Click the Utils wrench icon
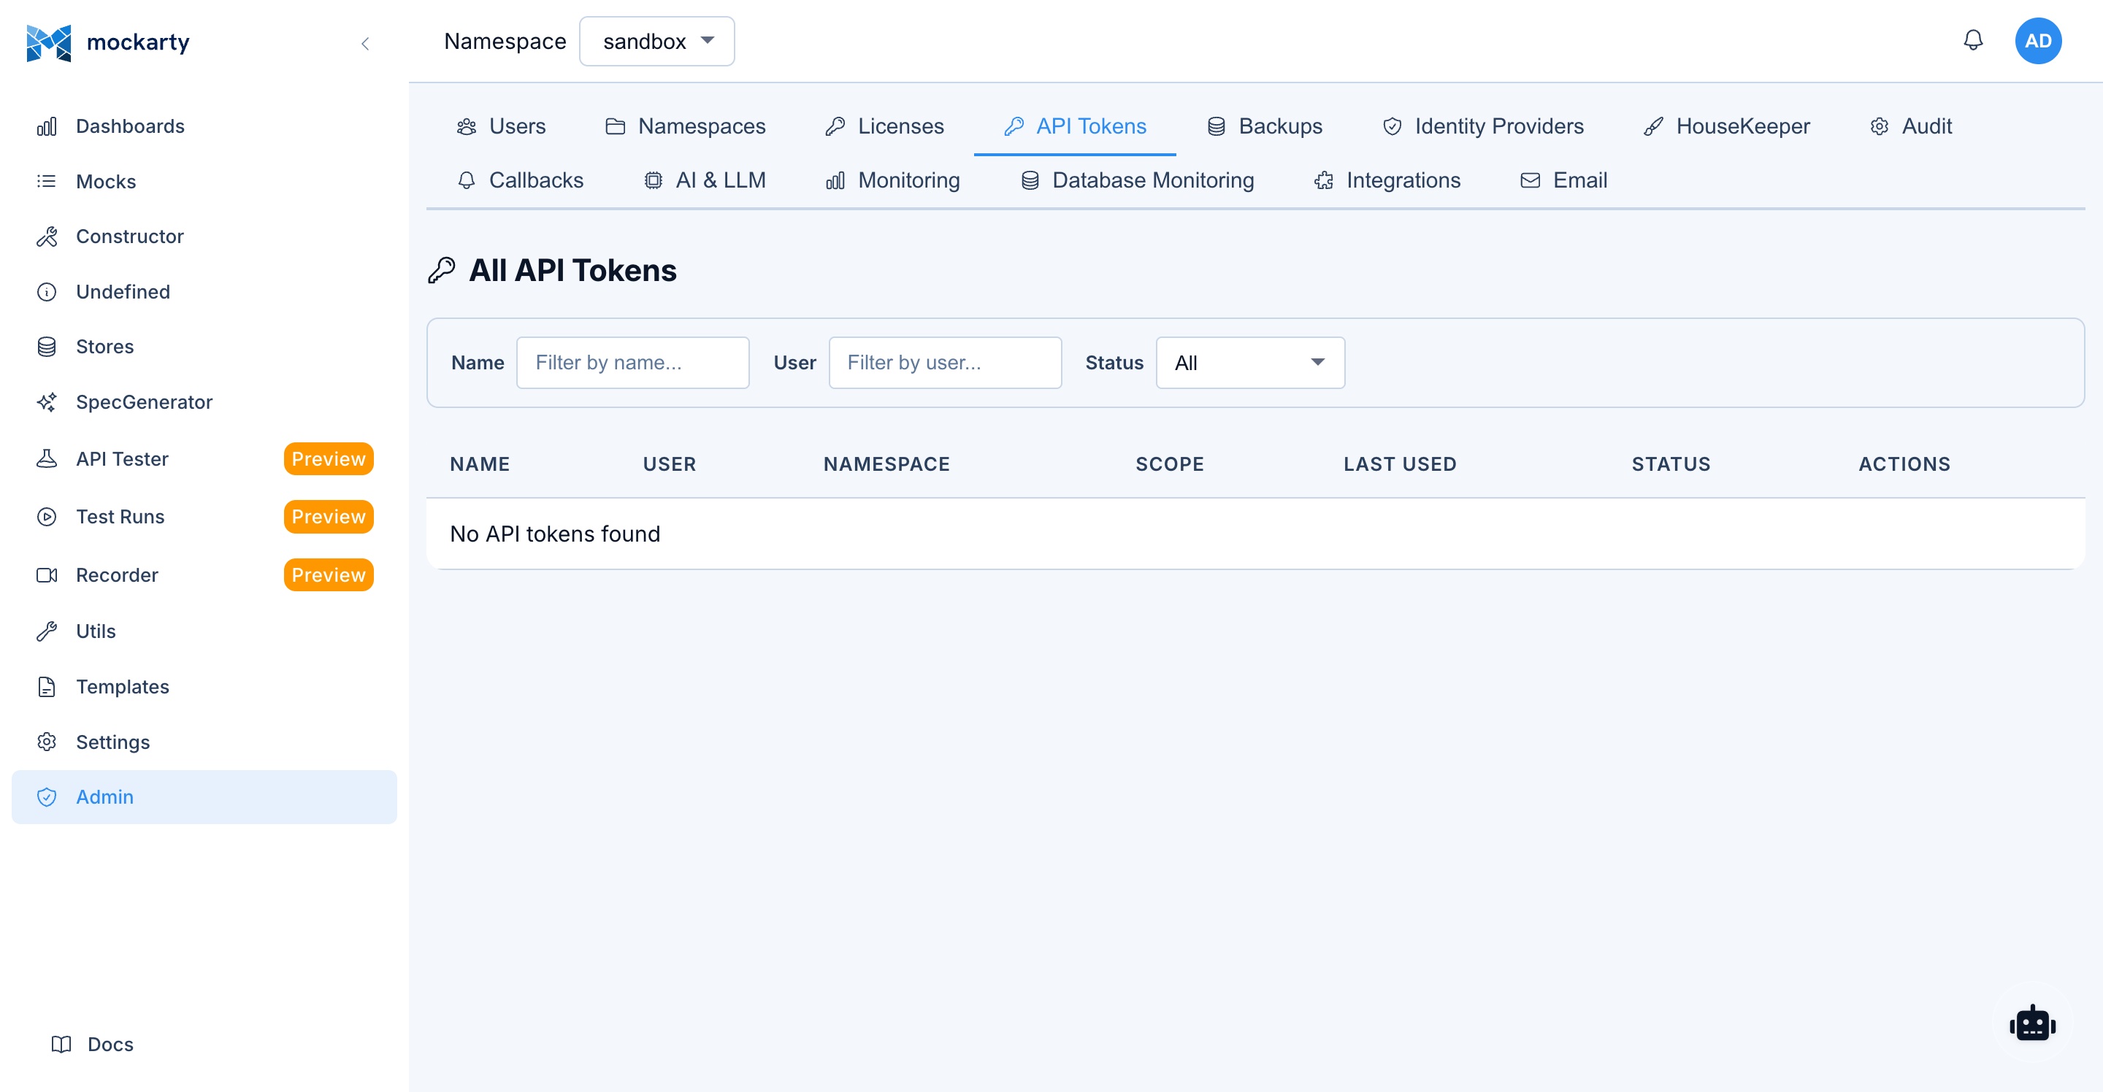The width and height of the screenshot is (2103, 1092). click(x=47, y=631)
